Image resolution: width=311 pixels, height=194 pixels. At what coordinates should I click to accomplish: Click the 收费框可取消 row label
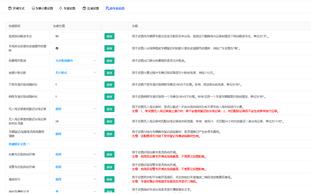pyautogui.click(x=17, y=61)
